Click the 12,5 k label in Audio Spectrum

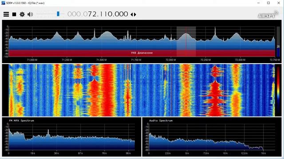click(x=245, y=153)
